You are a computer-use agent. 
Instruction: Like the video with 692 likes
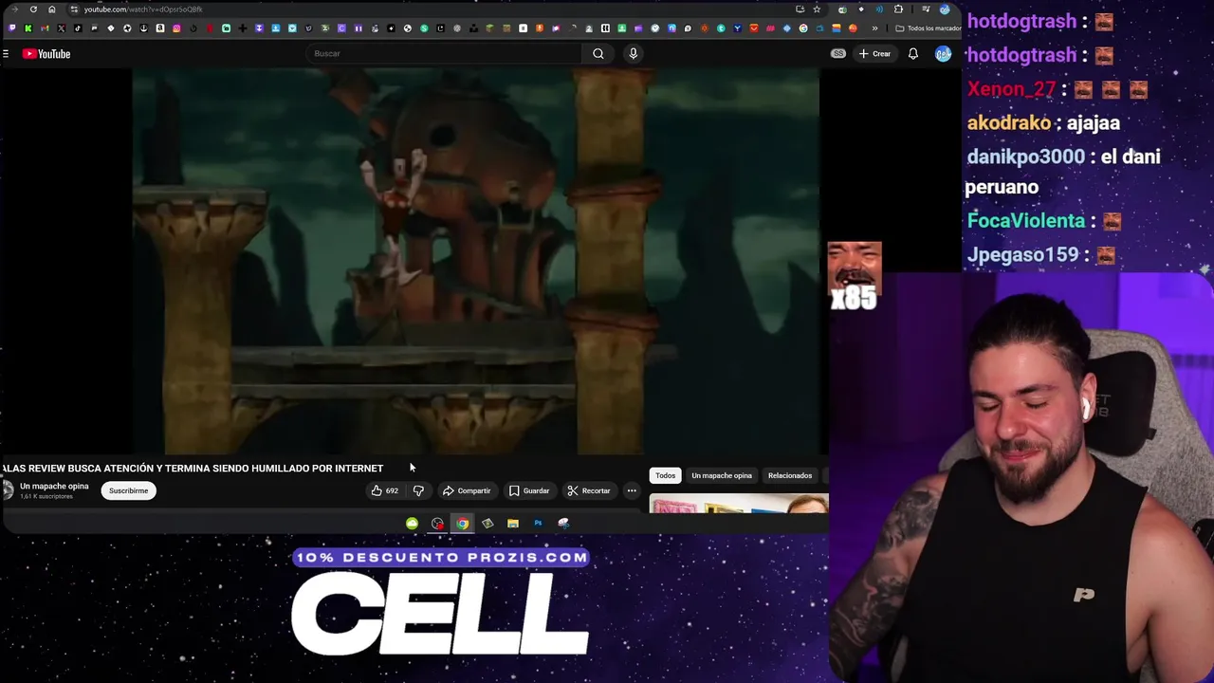click(x=384, y=490)
